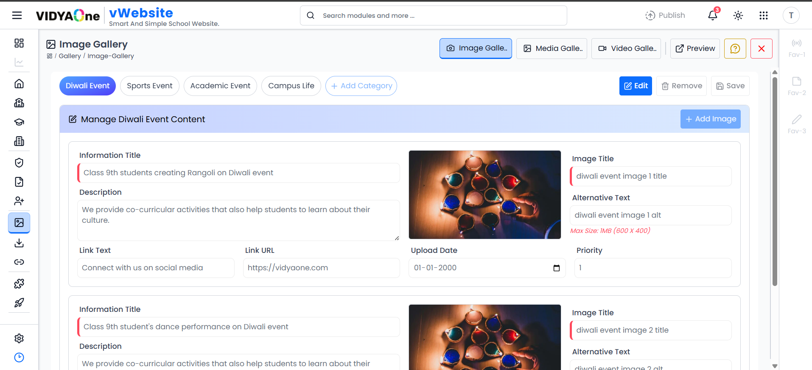812x370 pixels.
Task: Open the Upload Date calendar picker
Action: click(557, 268)
